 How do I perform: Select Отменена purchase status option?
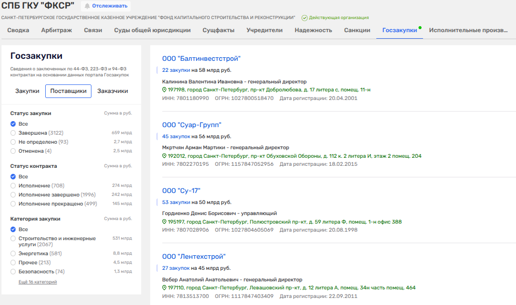(13, 151)
